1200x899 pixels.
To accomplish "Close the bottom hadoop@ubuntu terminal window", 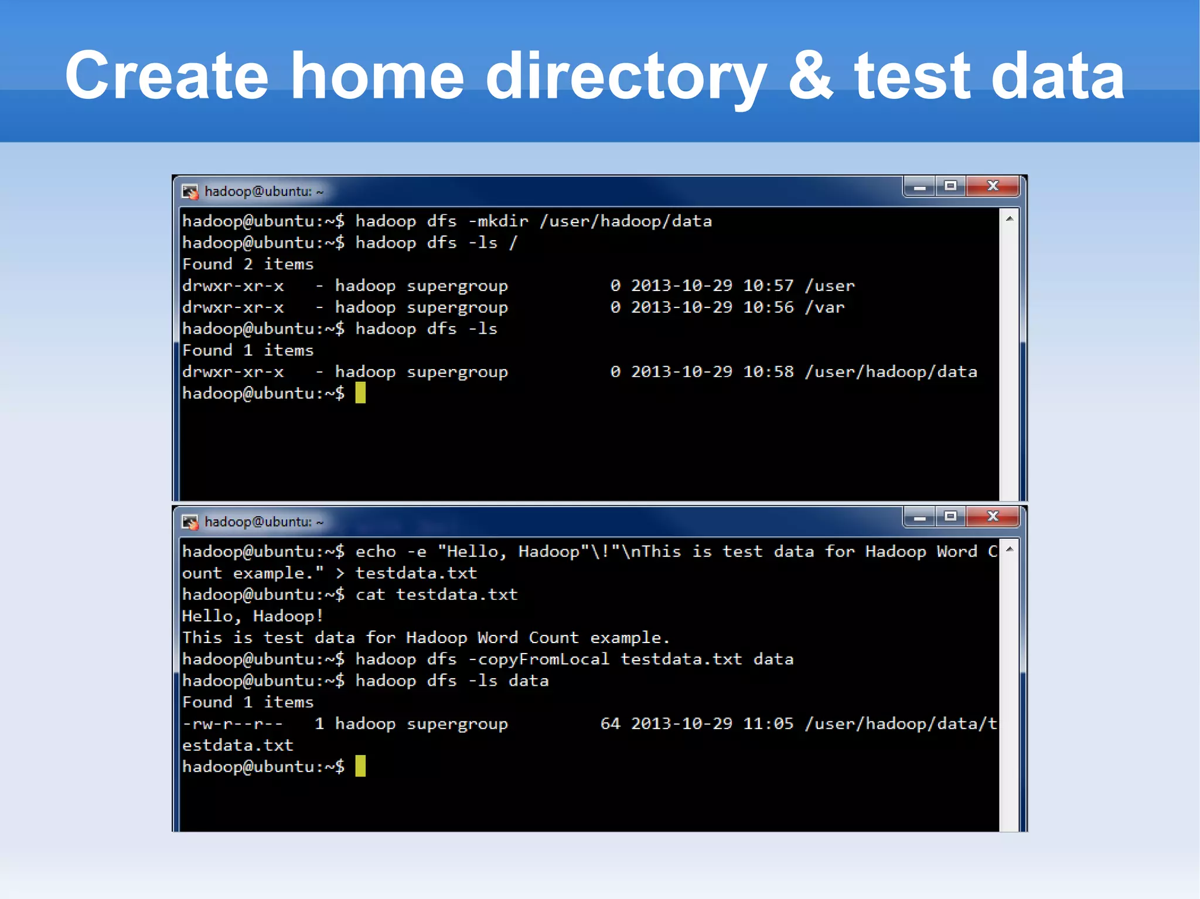I will (x=993, y=517).
